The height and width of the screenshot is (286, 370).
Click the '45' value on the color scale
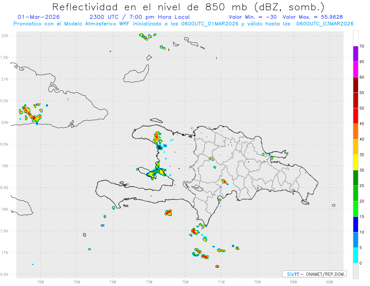362,124
